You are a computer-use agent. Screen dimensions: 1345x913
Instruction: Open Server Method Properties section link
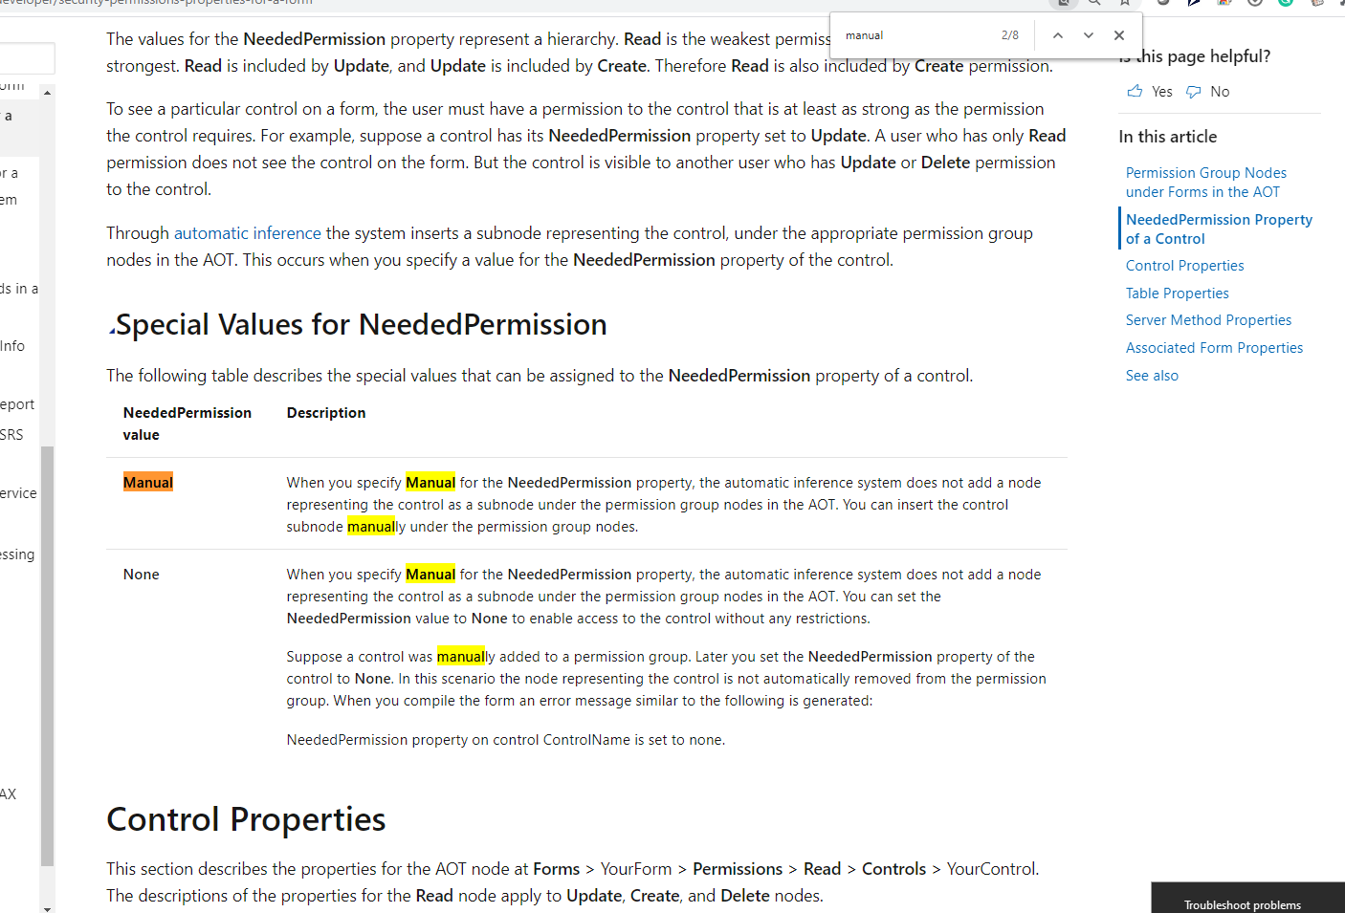click(1208, 320)
